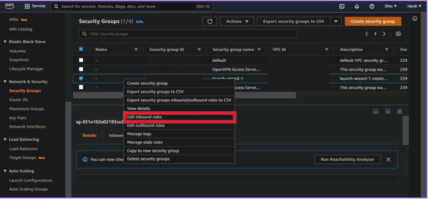
Task: Click Export security groups to CSV button
Action: coord(294,22)
